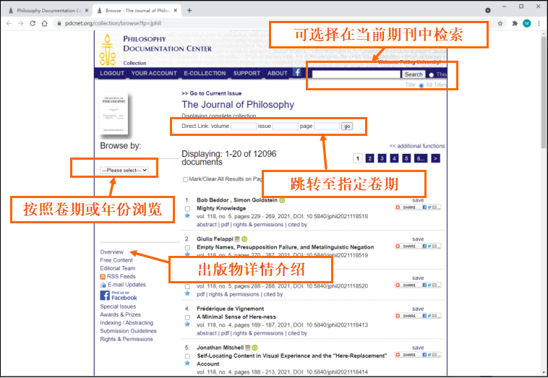Tick the checkbox for Self-Locating Content article
This screenshot has width=548, height=378.
[188, 356]
